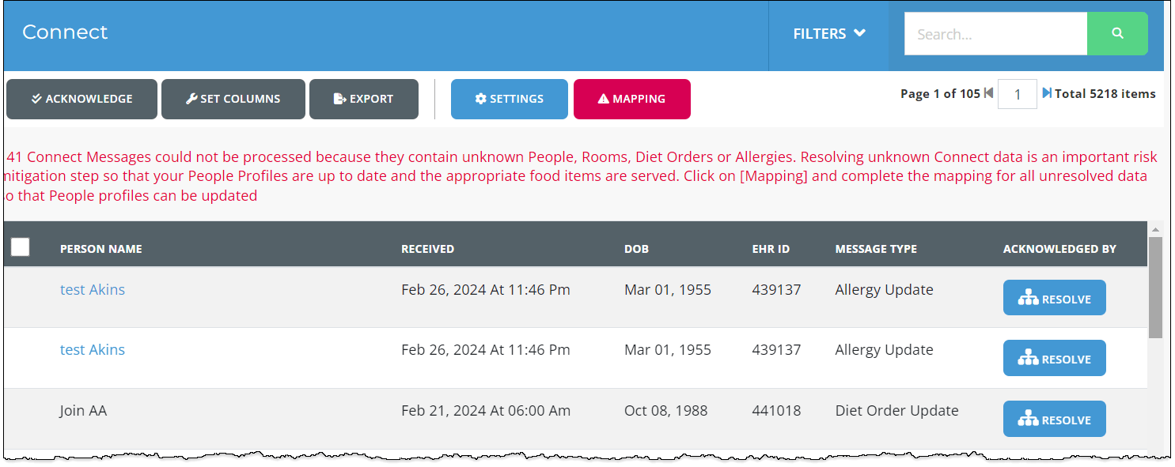
Task: Go to first page arrow icon
Action: 988,93
